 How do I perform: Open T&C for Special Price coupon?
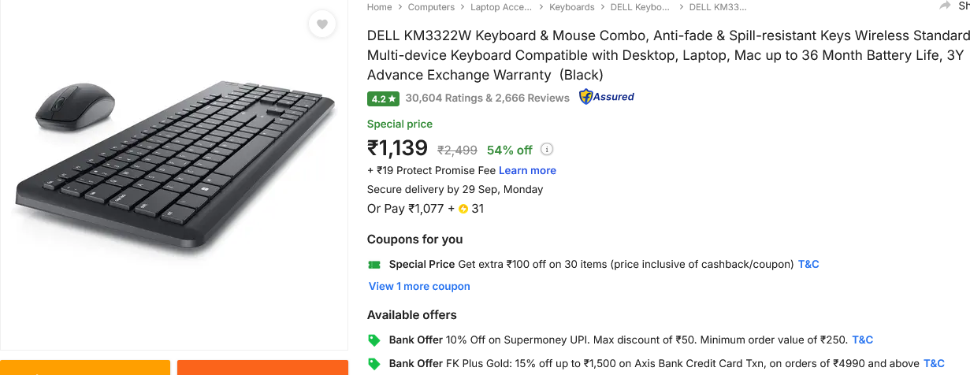pyautogui.click(x=808, y=265)
